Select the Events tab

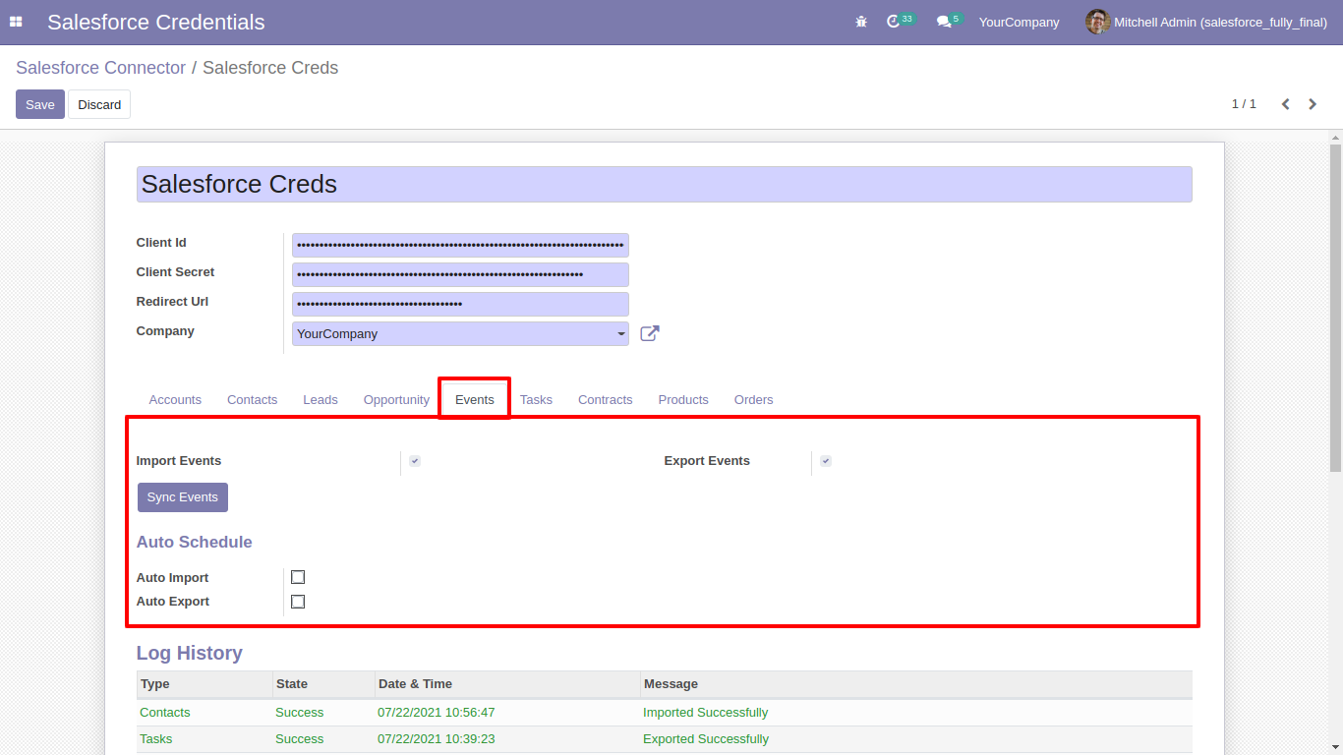coord(475,400)
